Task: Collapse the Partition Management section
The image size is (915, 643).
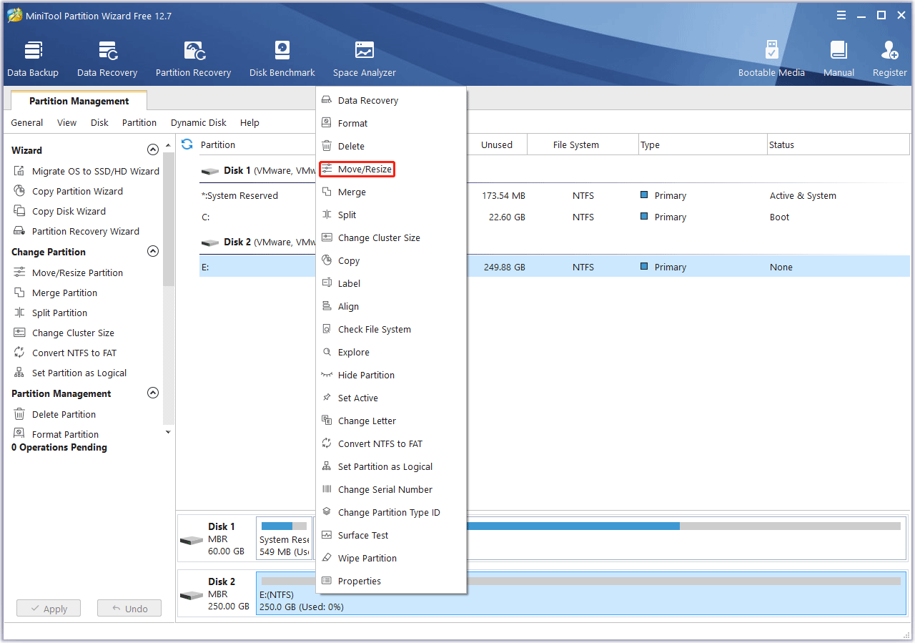Action: click(x=153, y=393)
